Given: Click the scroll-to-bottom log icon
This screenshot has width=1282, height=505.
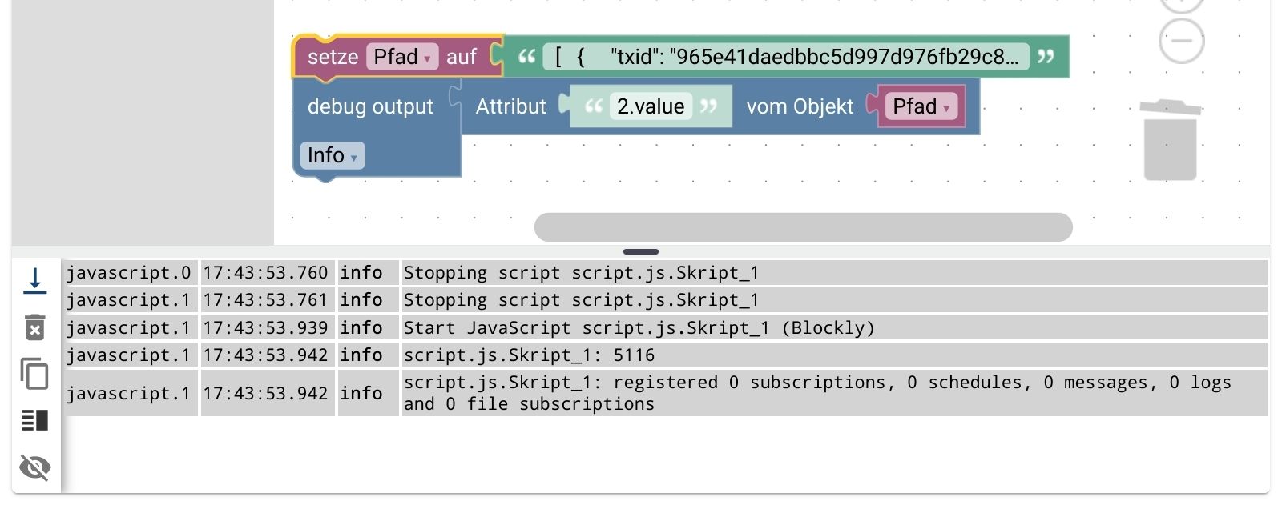Looking at the screenshot, I should [35, 281].
